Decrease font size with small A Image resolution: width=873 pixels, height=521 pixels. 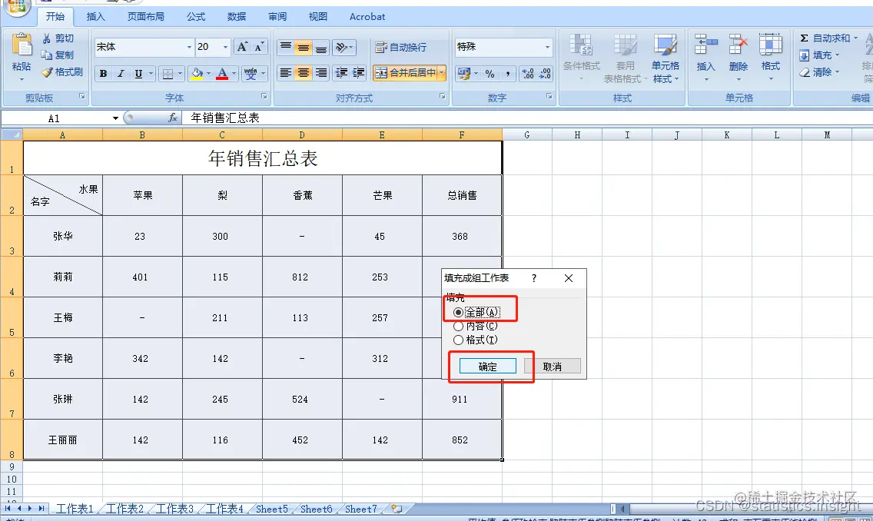coord(259,47)
